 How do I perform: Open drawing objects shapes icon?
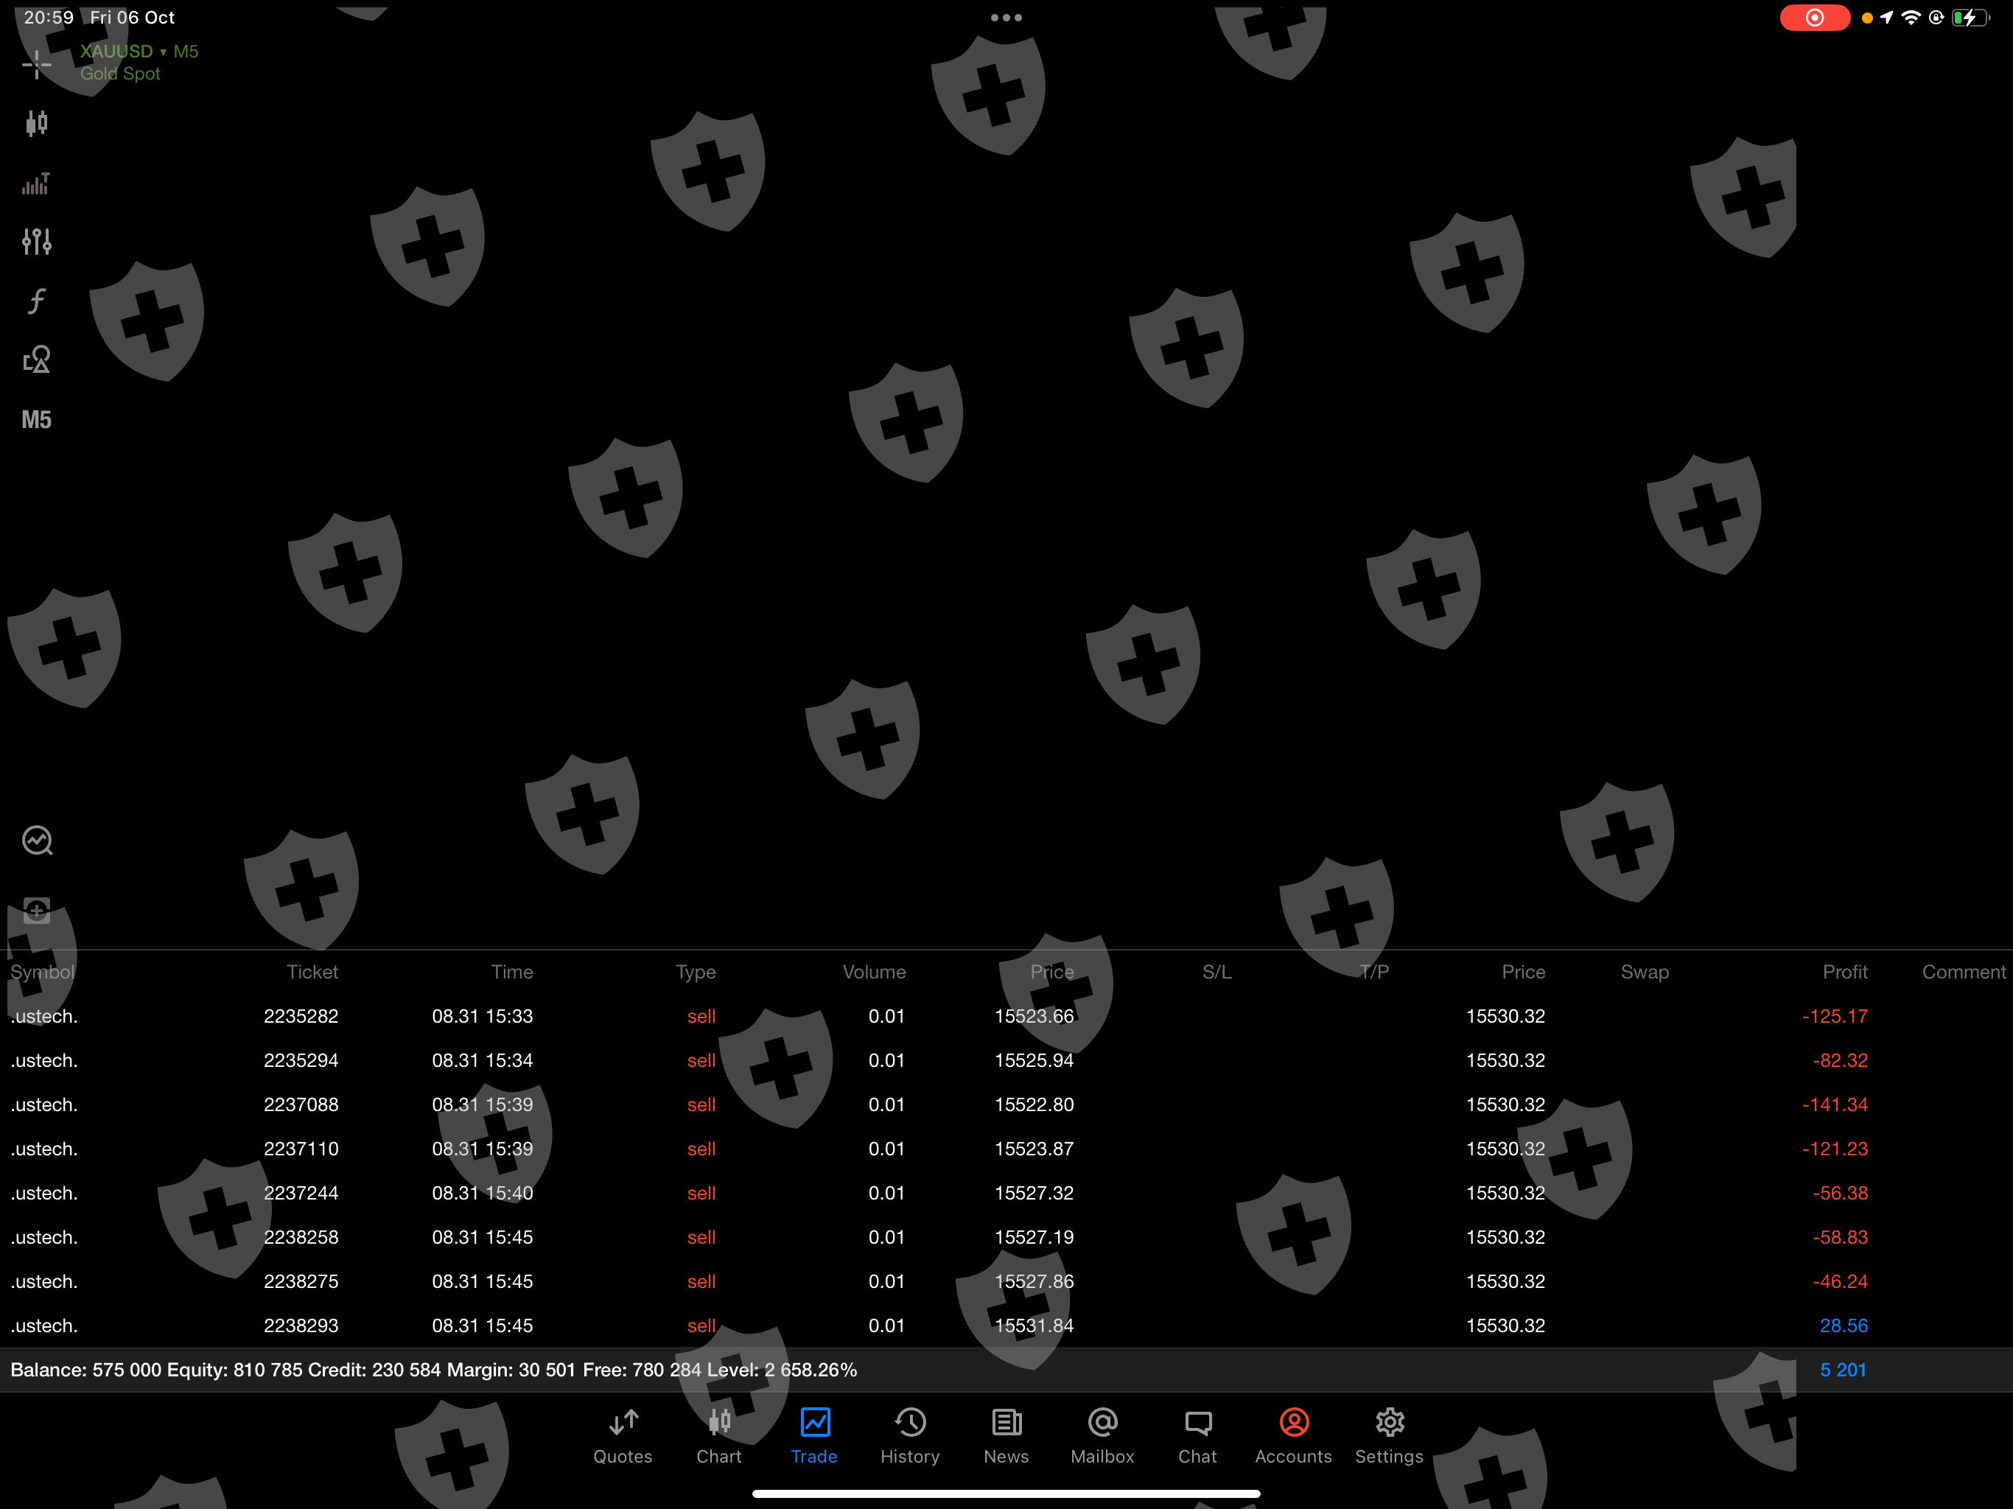click(x=36, y=360)
